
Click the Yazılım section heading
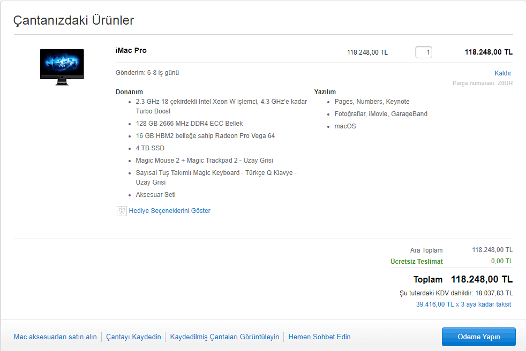click(x=325, y=92)
